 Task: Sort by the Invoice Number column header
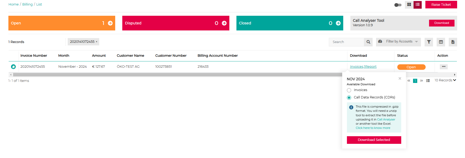(x=34, y=56)
